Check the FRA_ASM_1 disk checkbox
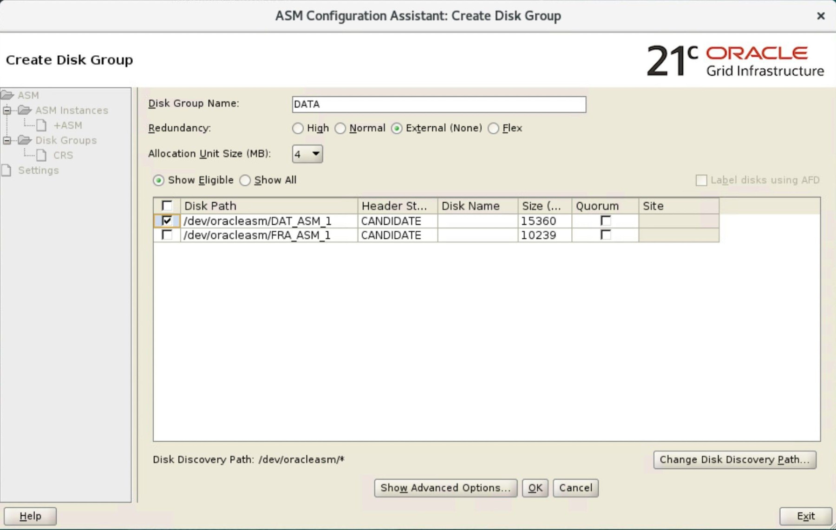 (167, 235)
